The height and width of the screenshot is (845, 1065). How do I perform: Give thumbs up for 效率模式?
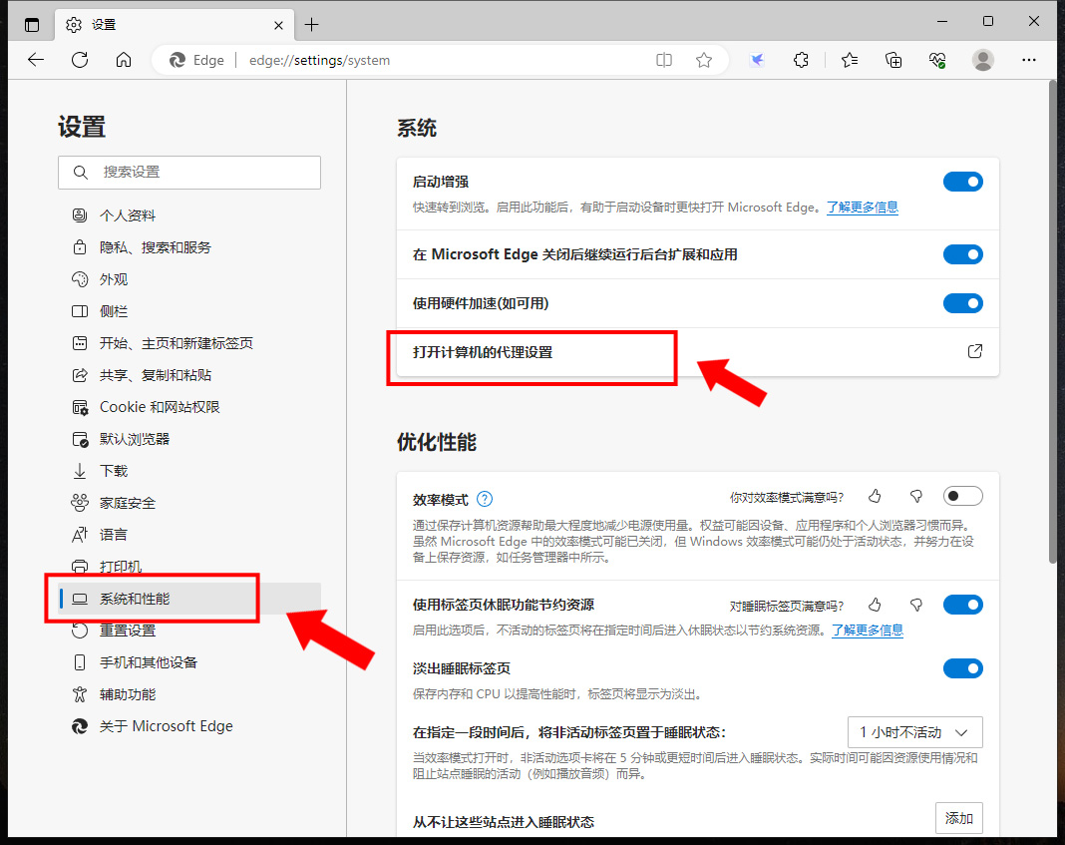pos(875,497)
